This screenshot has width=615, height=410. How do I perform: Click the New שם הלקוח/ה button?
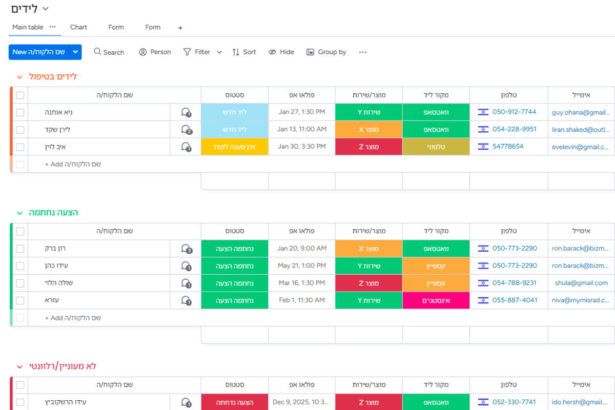coord(39,52)
